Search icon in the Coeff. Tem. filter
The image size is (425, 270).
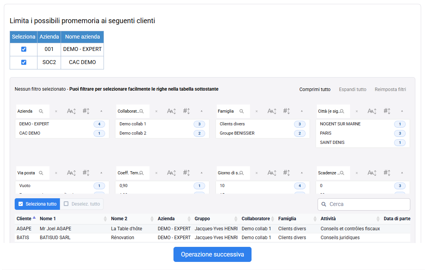(141, 173)
